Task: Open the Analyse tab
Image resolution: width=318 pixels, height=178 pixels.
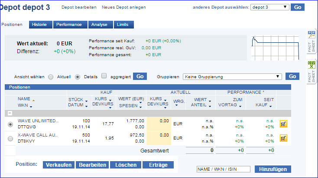Action: (101, 25)
